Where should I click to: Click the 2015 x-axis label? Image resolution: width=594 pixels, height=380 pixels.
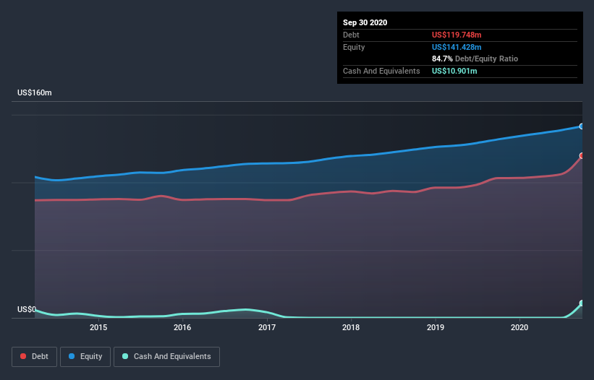pyautogui.click(x=98, y=327)
